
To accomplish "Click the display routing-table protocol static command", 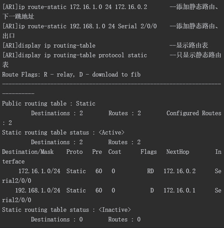I will click(75, 55).
